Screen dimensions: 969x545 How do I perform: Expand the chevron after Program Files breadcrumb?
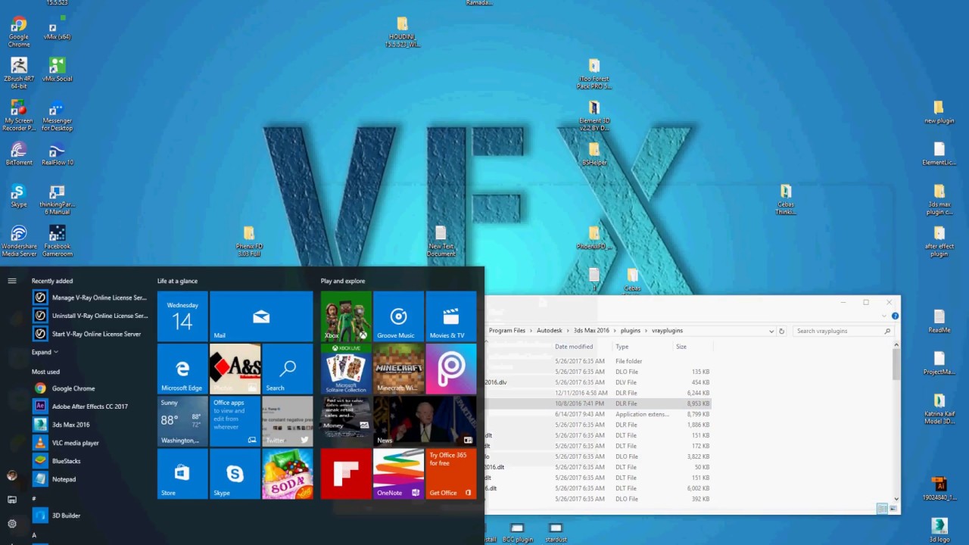pyautogui.click(x=531, y=331)
